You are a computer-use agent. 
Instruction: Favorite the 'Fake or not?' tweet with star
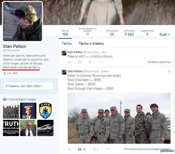(90, 62)
